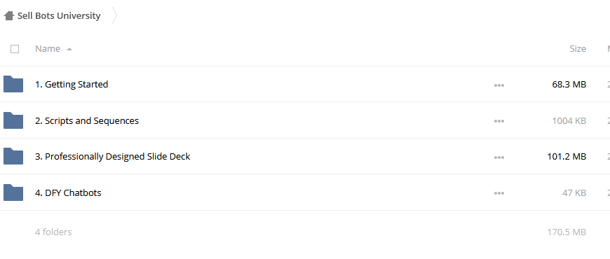Viewport: 610px width, 259px height.
Task: Show three-dot menu for DFY Chatbots
Action: tap(499, 193)
